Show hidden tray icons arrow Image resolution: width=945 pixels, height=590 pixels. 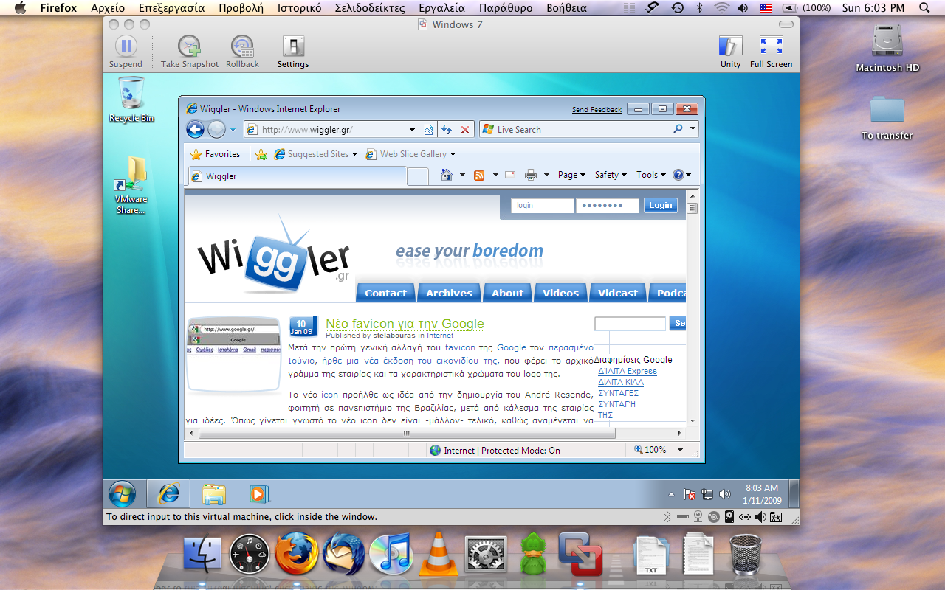(x=671, y=494)
